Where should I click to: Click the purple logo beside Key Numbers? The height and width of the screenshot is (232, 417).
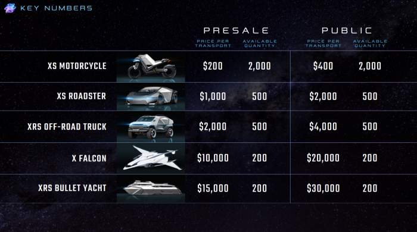[x=10, y=8]
